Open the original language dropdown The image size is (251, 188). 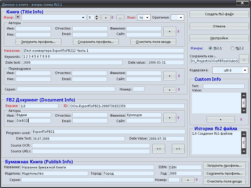[181, 17]
